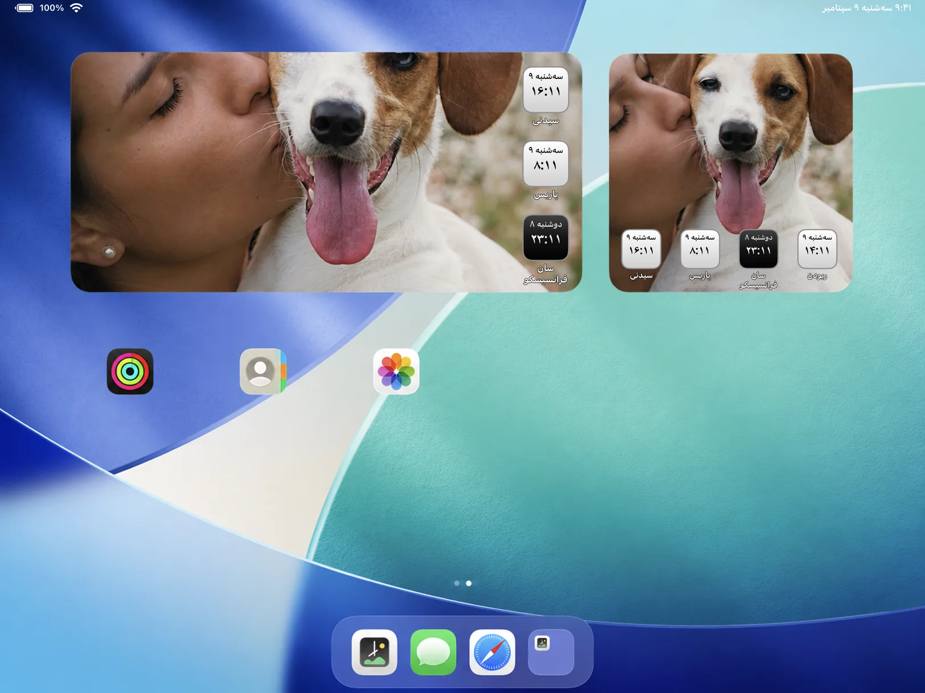Tap Sydney ۱۶:۱۱ clock tile in large widget
The width and height of the screenshot is (925, 693).
tap(546, 90)
